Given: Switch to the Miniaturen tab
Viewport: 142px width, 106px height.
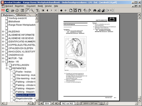Looking at the screenshot, I should coord(22,15).
